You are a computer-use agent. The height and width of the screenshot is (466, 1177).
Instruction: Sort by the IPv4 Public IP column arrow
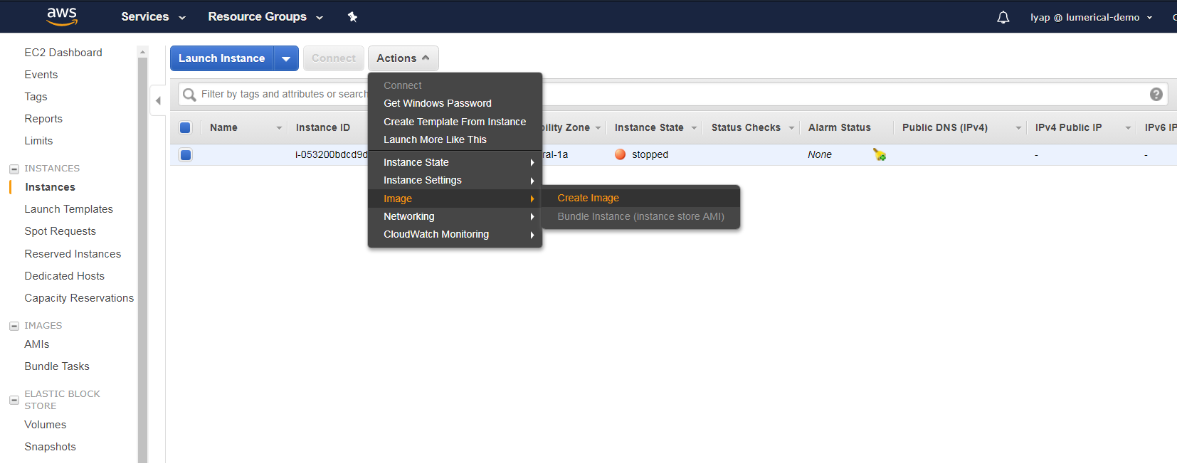(x=1128, y=128)
